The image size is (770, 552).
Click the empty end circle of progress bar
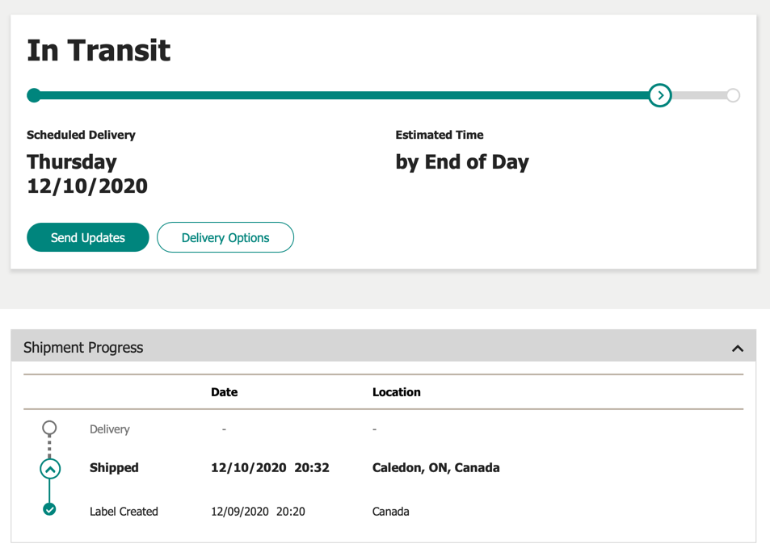[733, 95]
